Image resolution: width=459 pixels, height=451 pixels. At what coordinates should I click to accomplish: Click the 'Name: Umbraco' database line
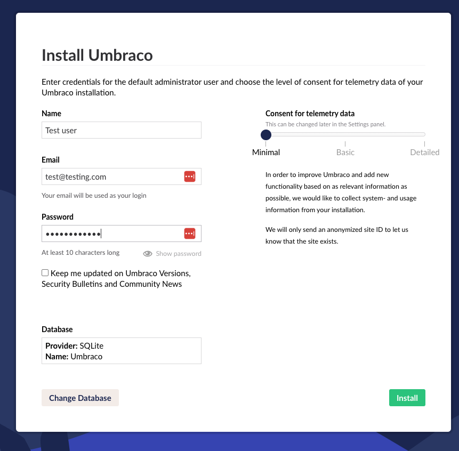[x=74, y=357]
